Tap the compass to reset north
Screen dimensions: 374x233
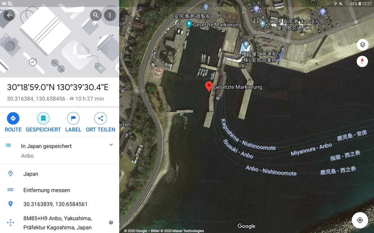[362, 61]
